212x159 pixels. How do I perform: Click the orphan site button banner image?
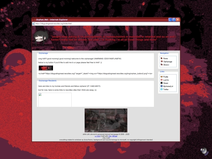point(46,68)
